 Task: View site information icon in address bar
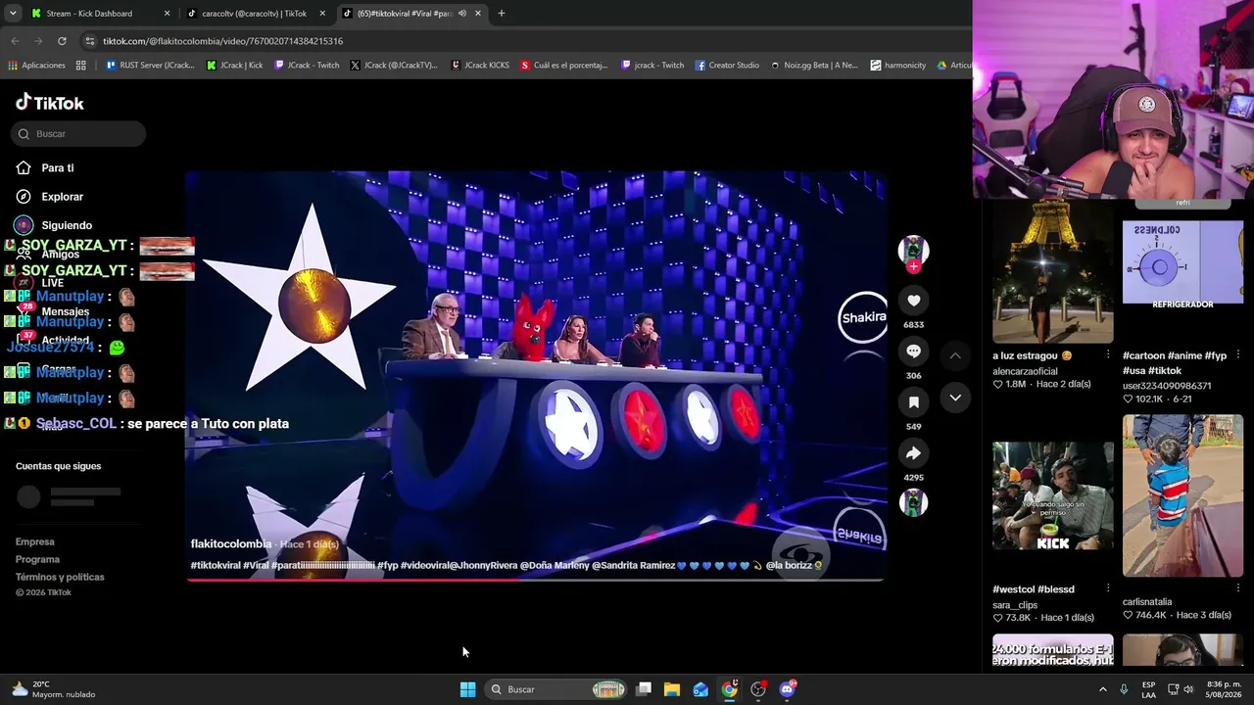tap(90, 41)
